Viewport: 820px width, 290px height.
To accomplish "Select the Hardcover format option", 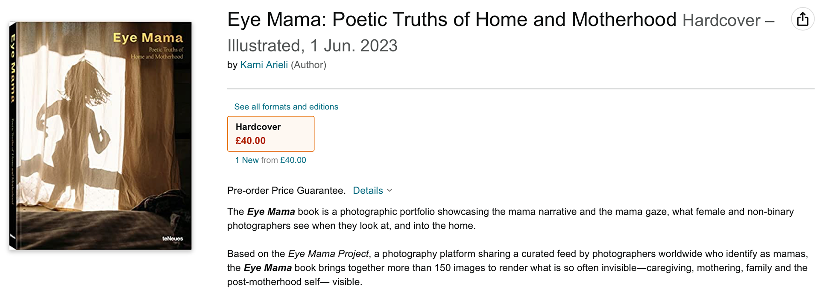I will click(271, 133).
